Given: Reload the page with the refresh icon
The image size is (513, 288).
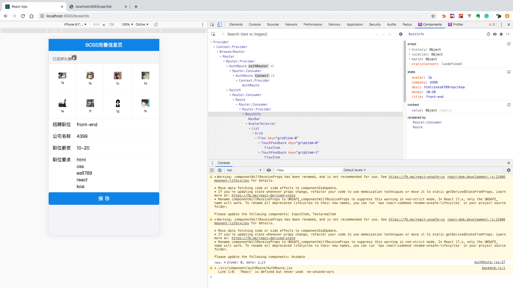Looking at the screenshot, I should (23, 16).
